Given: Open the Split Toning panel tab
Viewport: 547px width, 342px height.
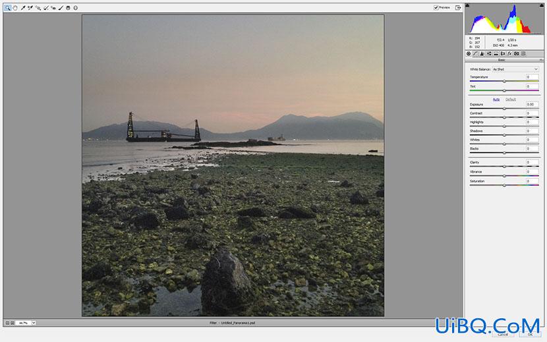Looking at the screenshot, I should (496, 54).
